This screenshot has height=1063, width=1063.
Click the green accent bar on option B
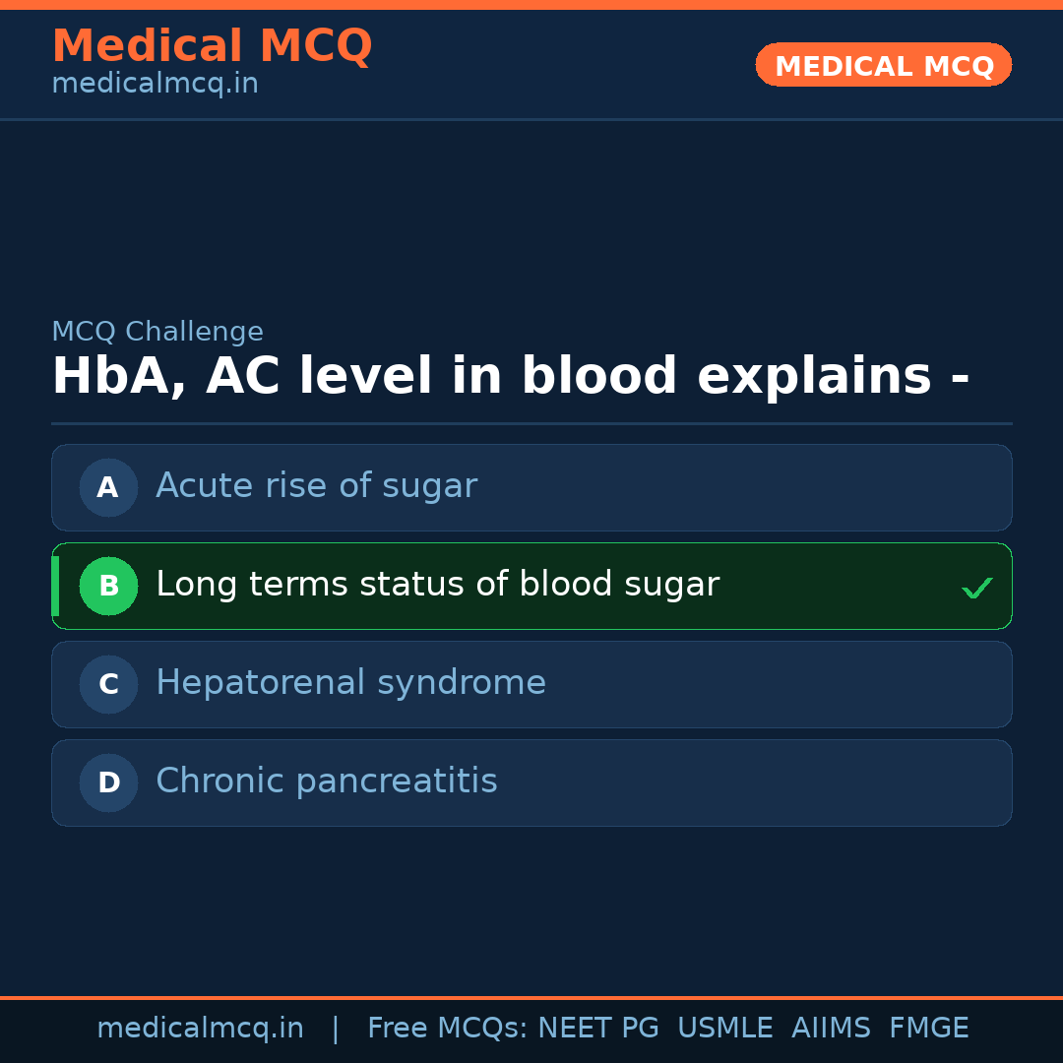55,586
